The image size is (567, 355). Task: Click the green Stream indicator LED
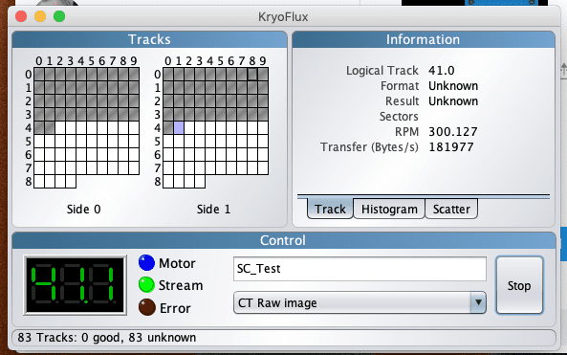[x=146, y=285]
